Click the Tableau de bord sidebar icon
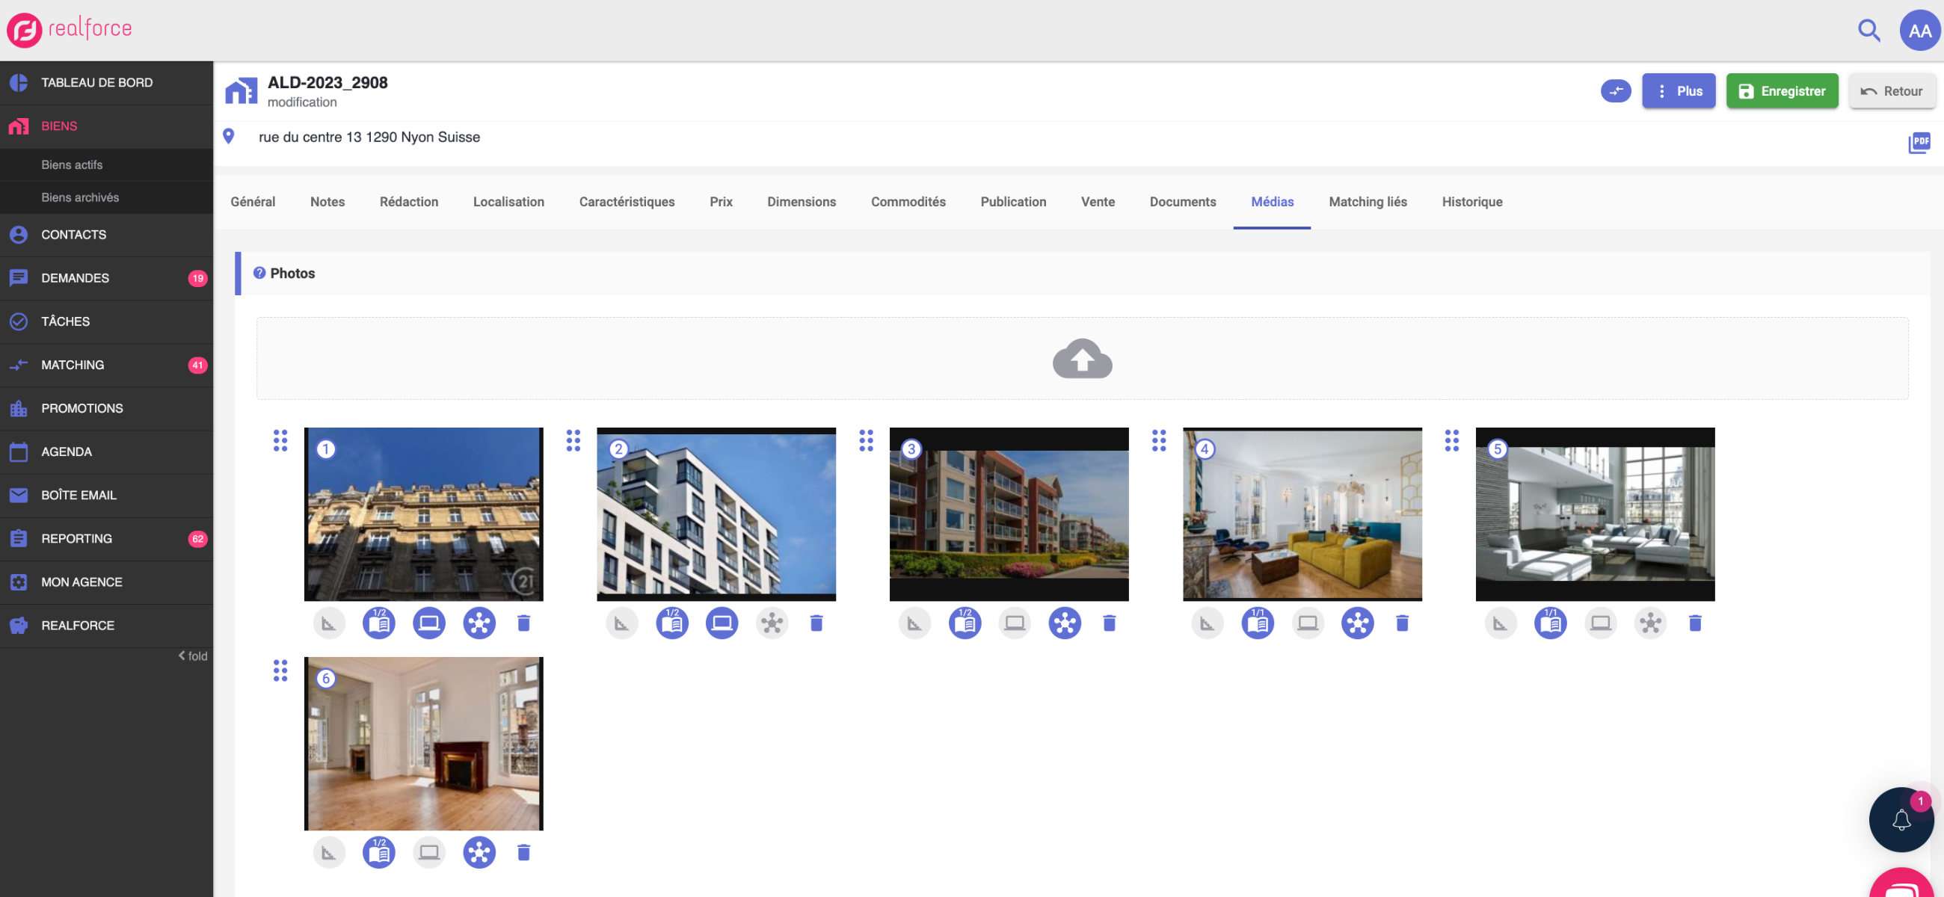1944x897 pixels. tap(19, 82)
